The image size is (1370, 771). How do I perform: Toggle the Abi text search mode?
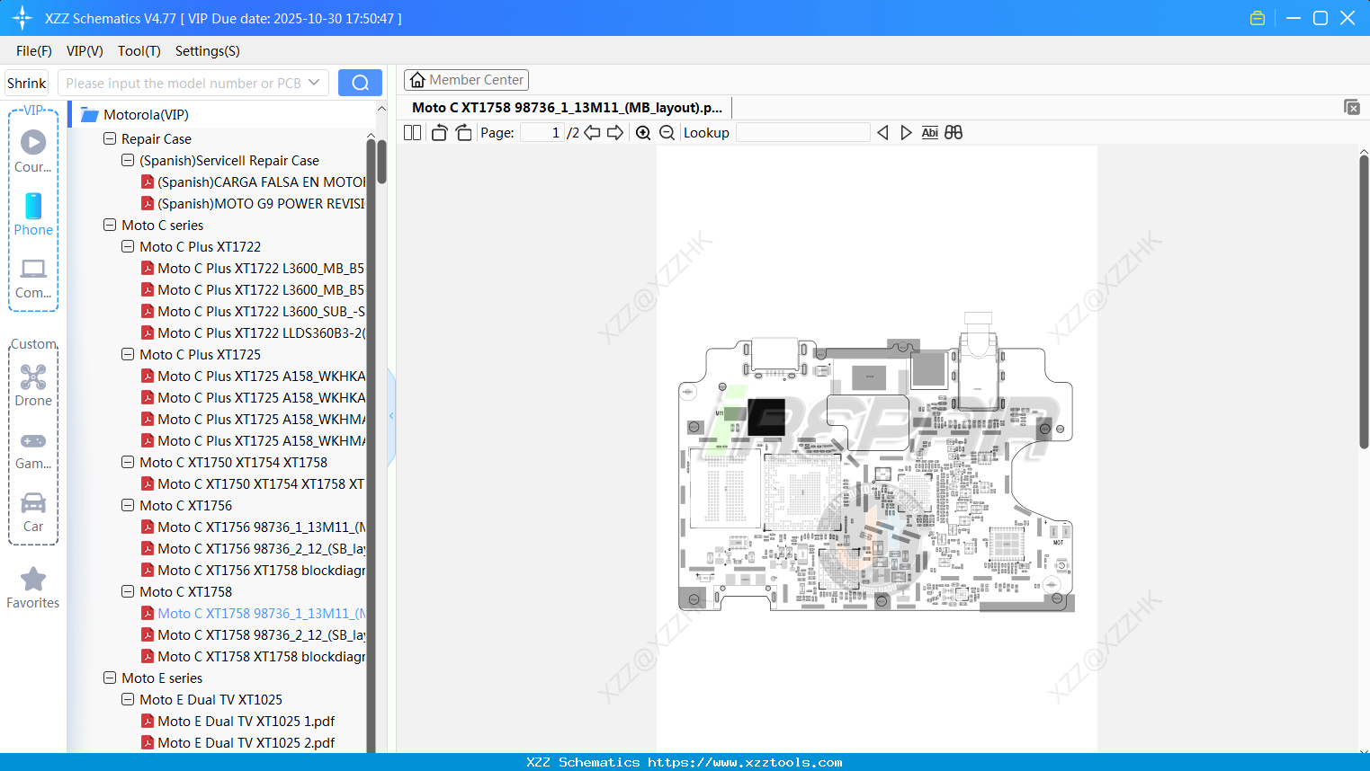(929, 132)
